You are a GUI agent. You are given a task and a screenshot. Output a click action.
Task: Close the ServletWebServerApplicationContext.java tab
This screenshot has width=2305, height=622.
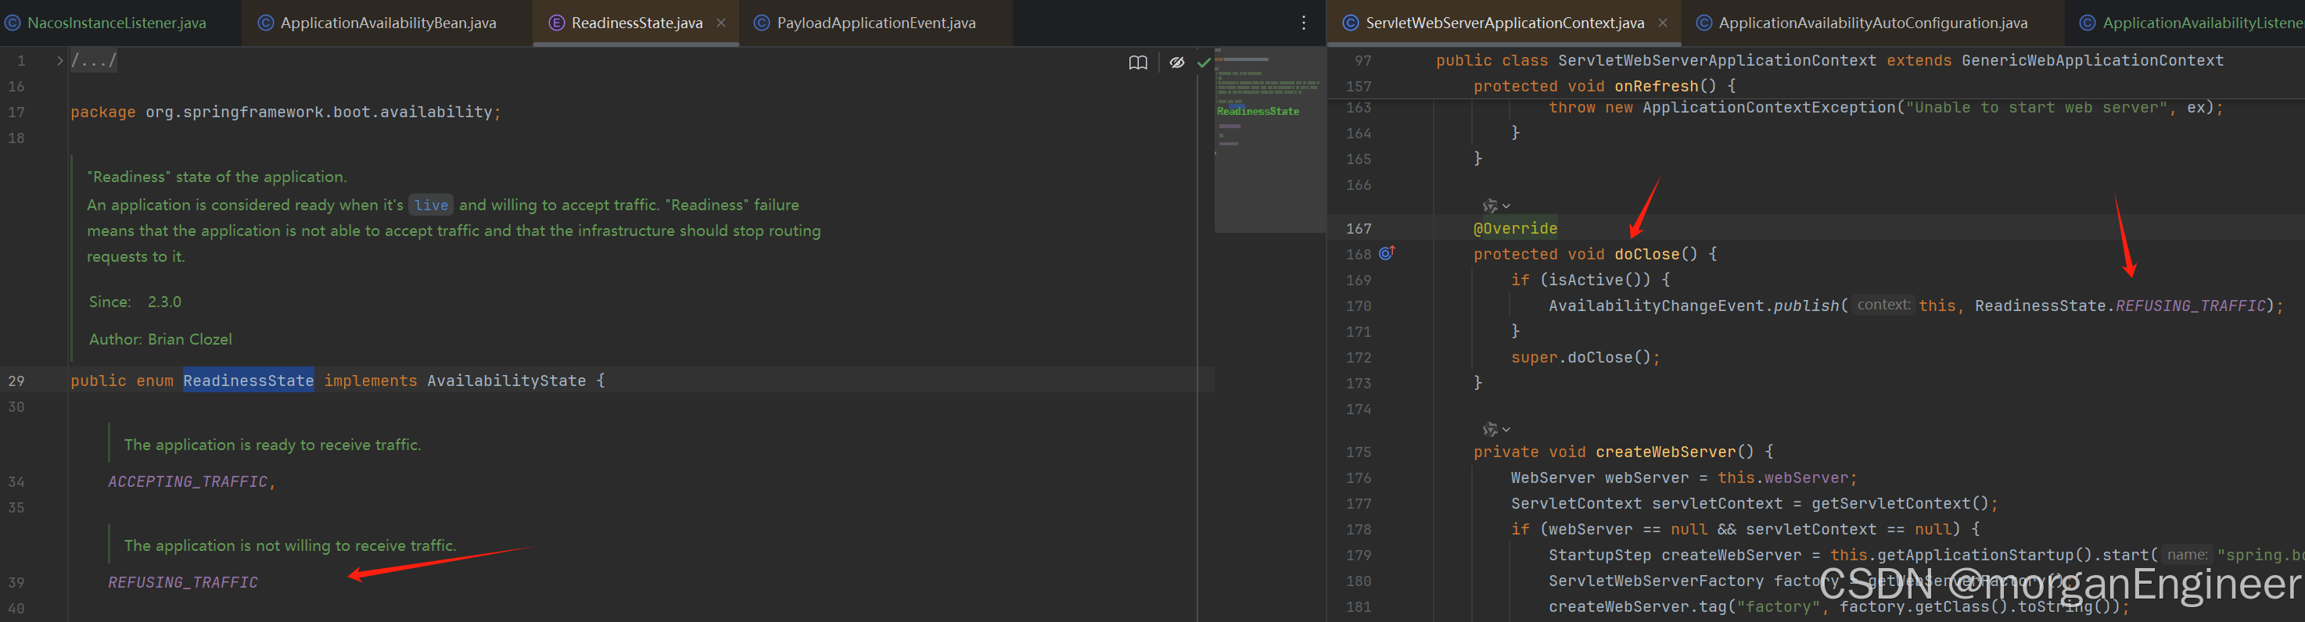[x=1663, y=23]
